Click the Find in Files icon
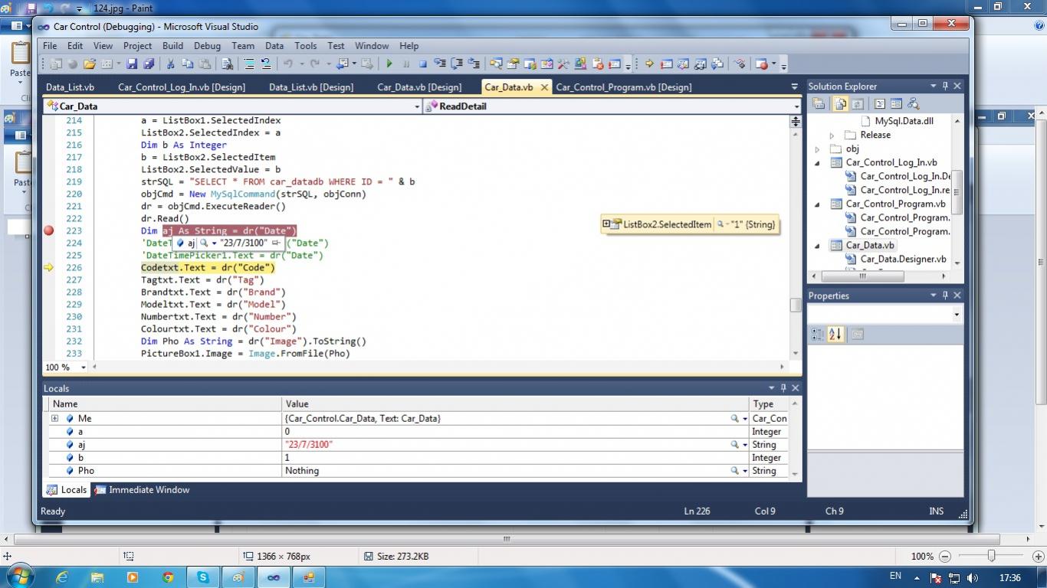 click(x=227, y=64)
